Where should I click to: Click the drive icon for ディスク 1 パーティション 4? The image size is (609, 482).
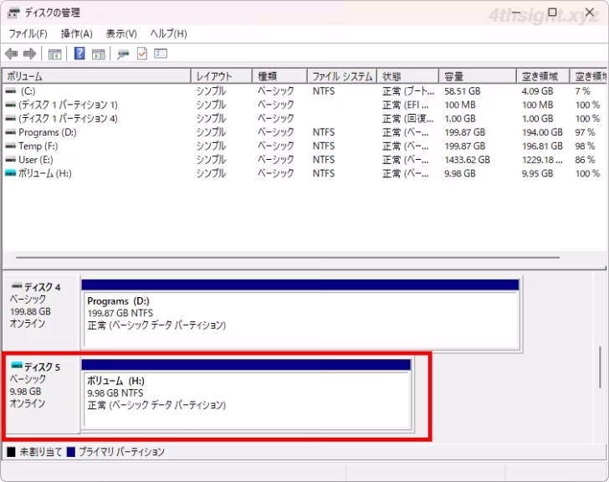[x=11, y=119]
